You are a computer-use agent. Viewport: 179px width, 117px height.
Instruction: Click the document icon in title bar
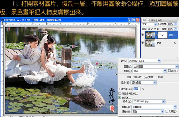click(2, 20)
